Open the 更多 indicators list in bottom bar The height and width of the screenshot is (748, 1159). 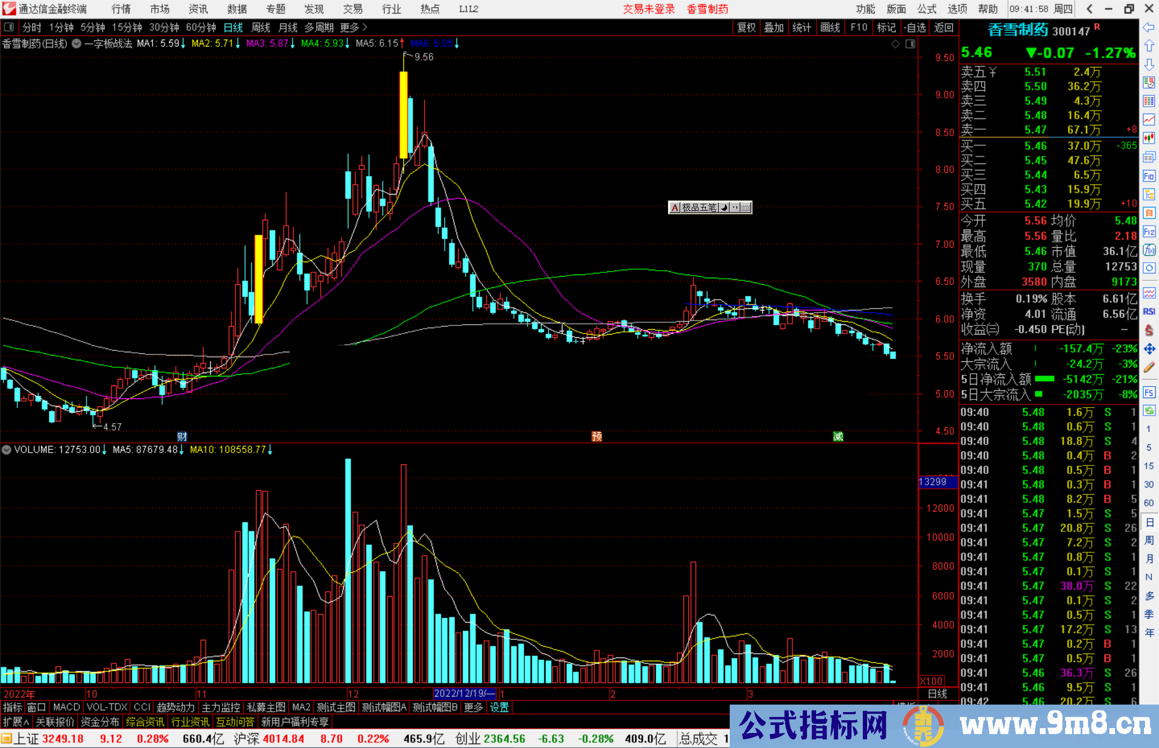[x=473, y=707]
